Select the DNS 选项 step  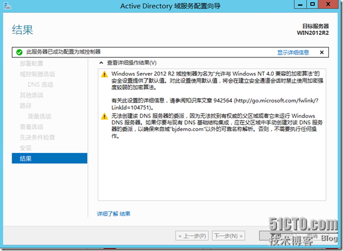[40, 85]
